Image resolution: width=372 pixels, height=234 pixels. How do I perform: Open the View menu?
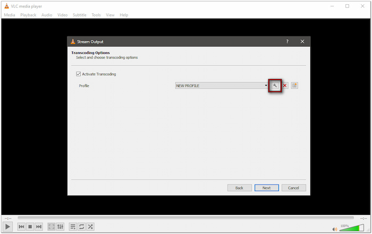click(110, 15)
